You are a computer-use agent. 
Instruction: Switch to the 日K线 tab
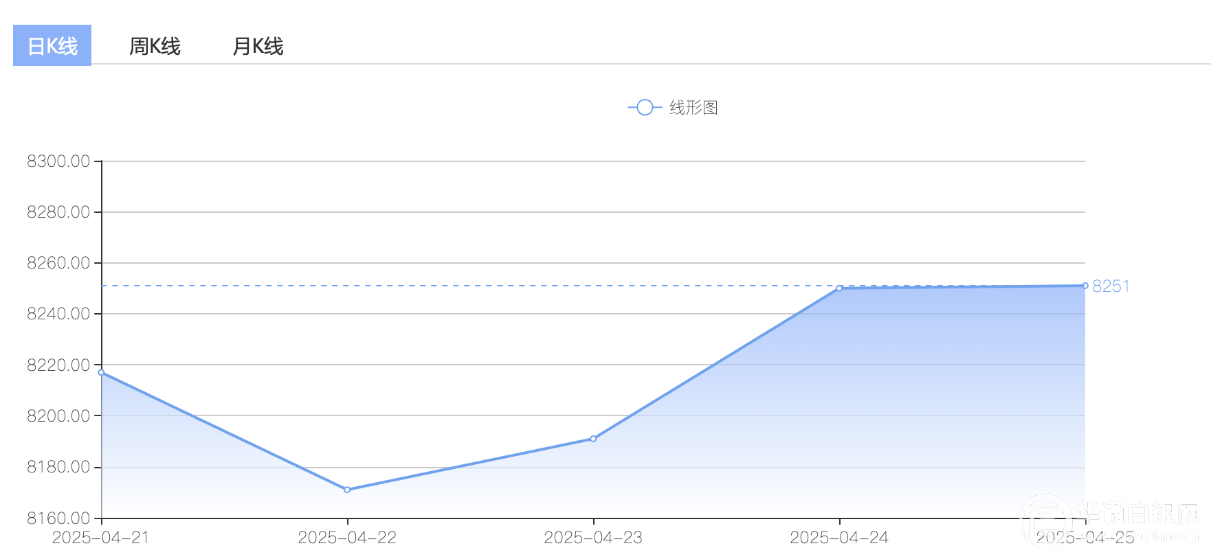[52, 46]
